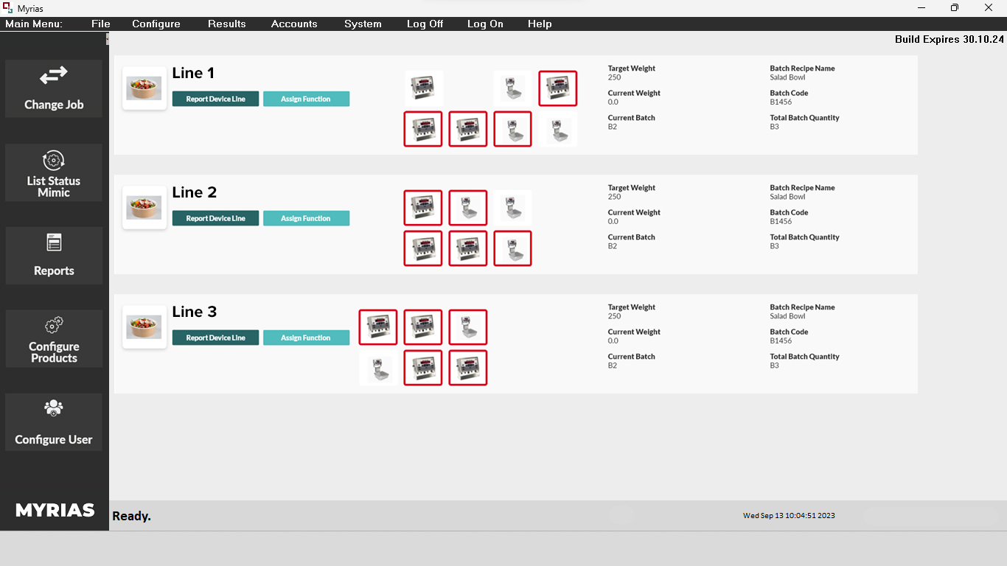Select Line 1's unbordered weight indicator device
Image resolution: width=1007 pixels, height=566 pixels.
[x=423, y=89]
